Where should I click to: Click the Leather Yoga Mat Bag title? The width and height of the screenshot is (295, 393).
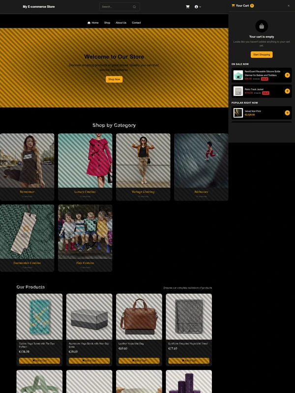click(x=131, y=343)
